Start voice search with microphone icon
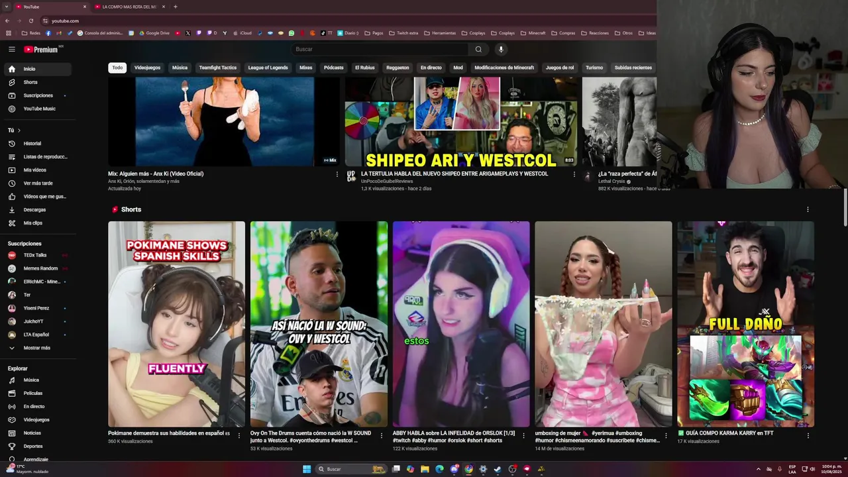 tap(501, 49)
